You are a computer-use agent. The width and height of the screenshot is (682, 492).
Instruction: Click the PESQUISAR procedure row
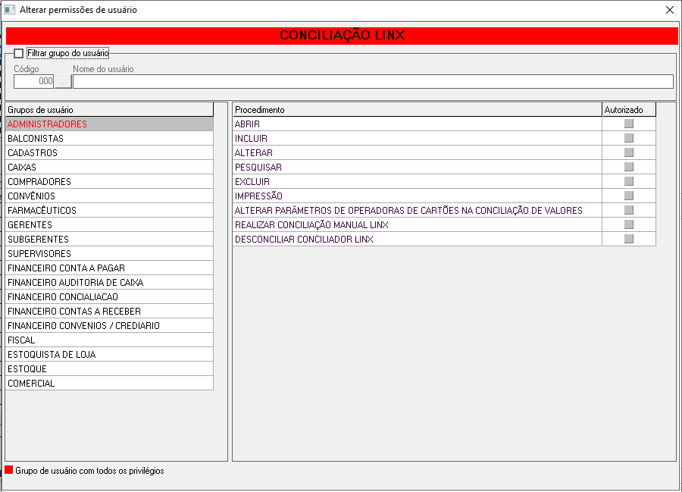tap(417, 167)
